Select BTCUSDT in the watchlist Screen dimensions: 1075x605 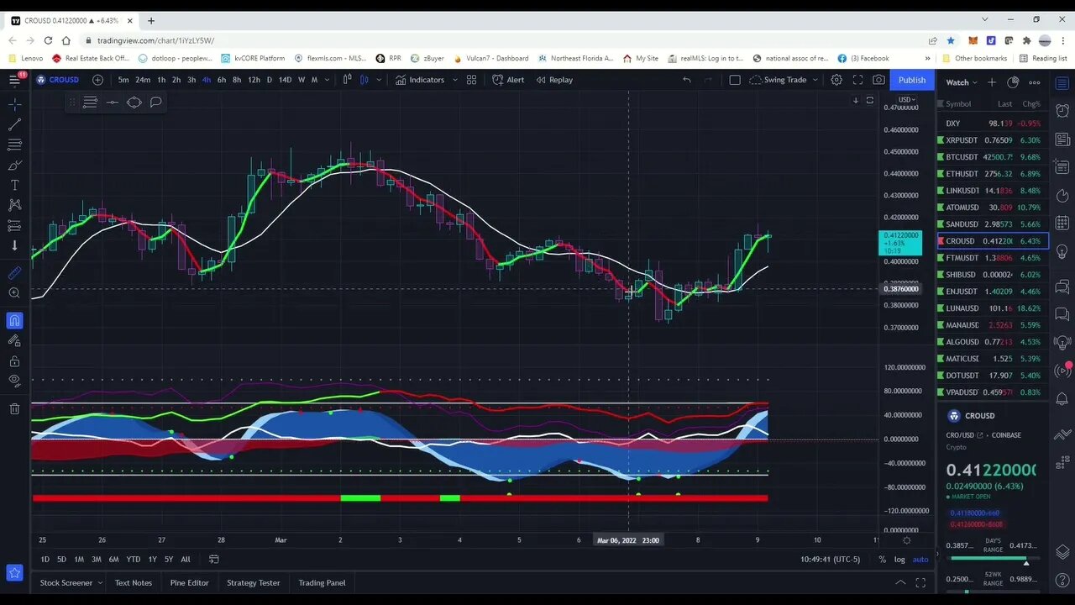click(992, 157)
